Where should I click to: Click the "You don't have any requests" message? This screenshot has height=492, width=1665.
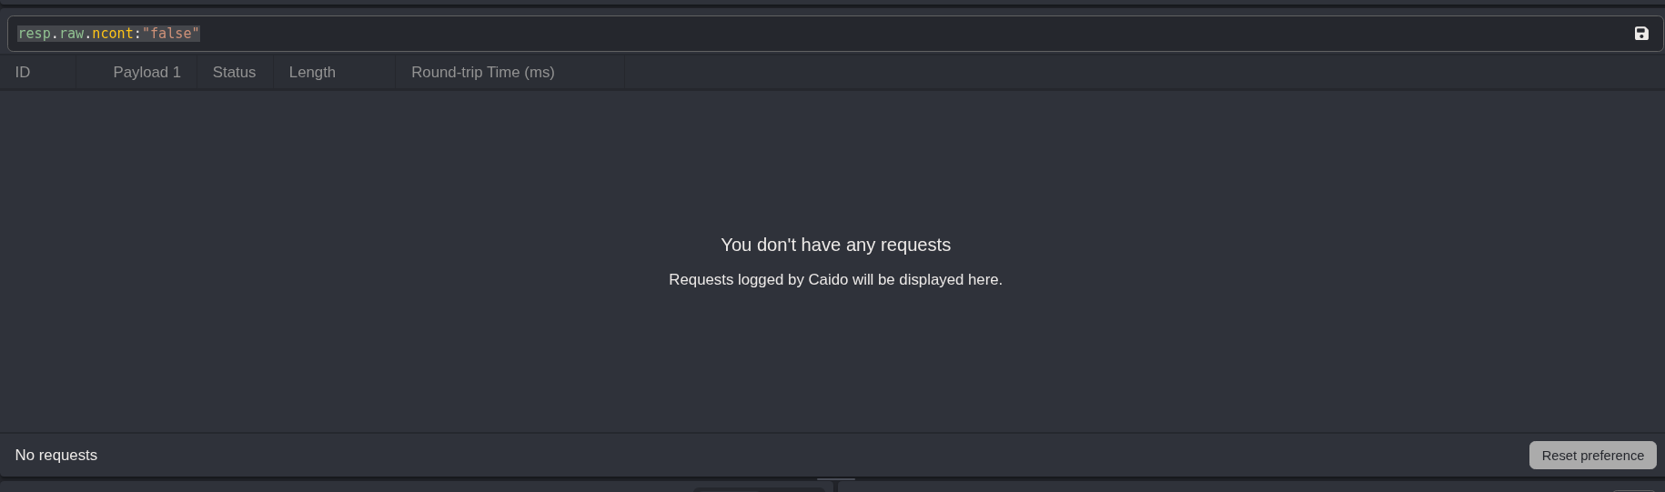coord(835,245)
